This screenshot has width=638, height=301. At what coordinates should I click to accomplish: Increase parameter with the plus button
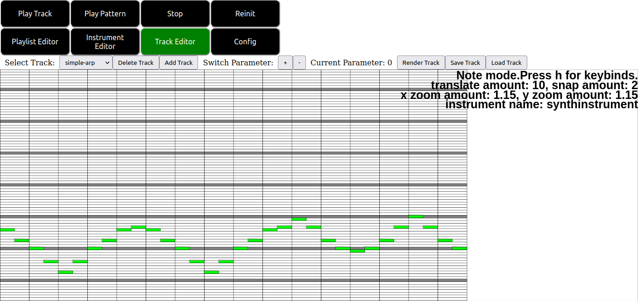285,63
